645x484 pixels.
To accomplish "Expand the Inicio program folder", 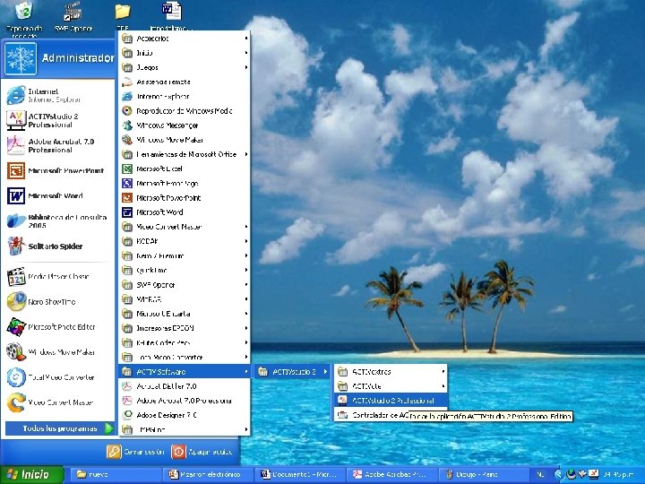I will (x=185, y=53).
